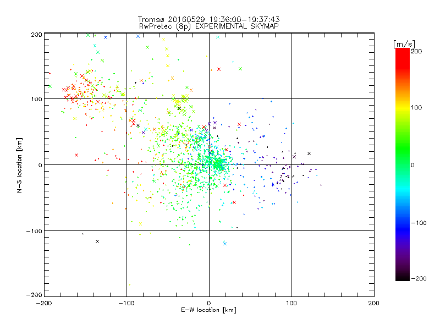
Task: Click the black bottom end of colorbar
Action: [403, 277]
